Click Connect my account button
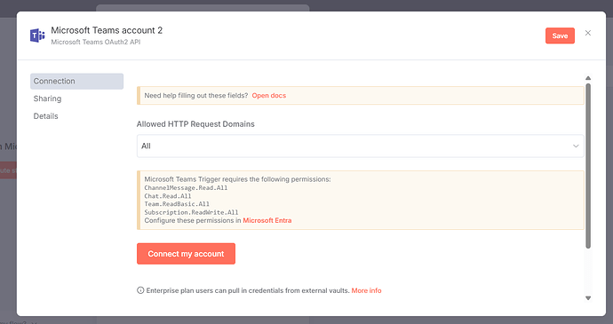Image resolution: width=613 pixels, height=324 pixels. point(186,254)
